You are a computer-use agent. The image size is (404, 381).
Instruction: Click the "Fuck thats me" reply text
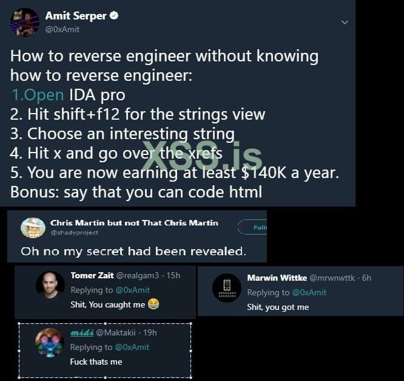(x=96, y=362)
